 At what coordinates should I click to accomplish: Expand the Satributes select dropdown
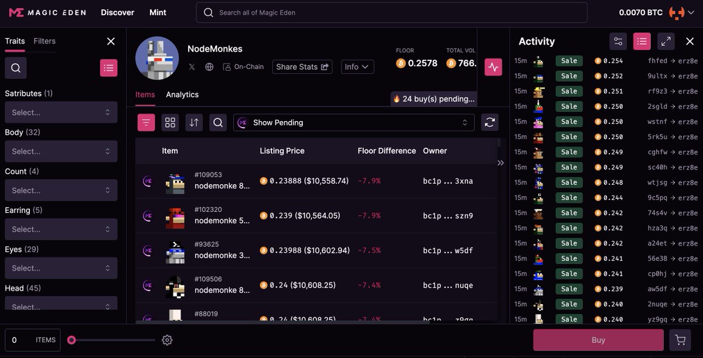[61, 112]
